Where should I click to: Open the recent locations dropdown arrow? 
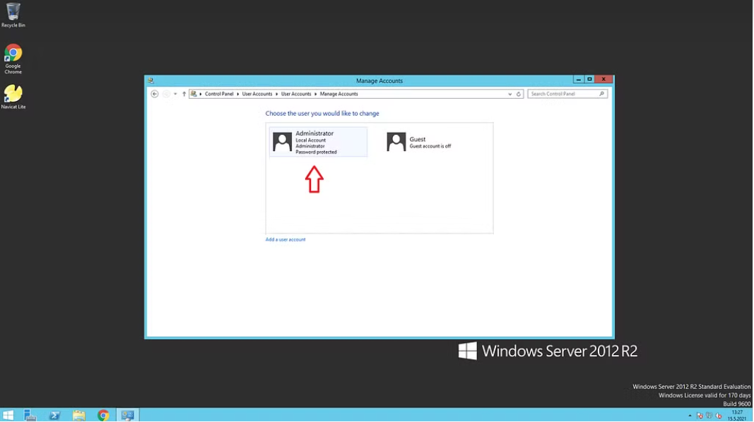coord(175,94)
